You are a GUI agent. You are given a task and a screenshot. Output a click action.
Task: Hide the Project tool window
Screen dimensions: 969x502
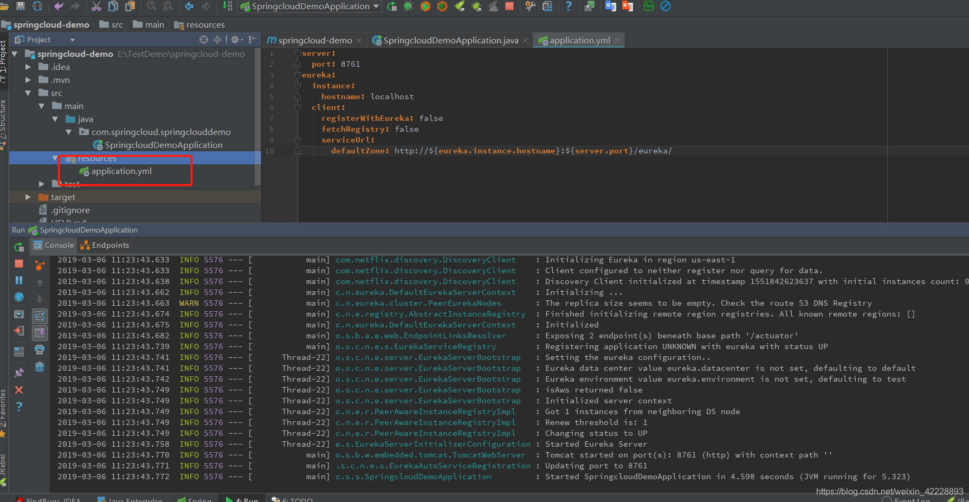253,40
